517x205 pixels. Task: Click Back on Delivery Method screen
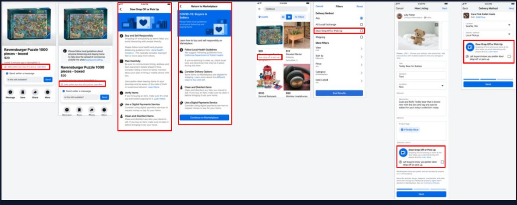click(465, 8)
